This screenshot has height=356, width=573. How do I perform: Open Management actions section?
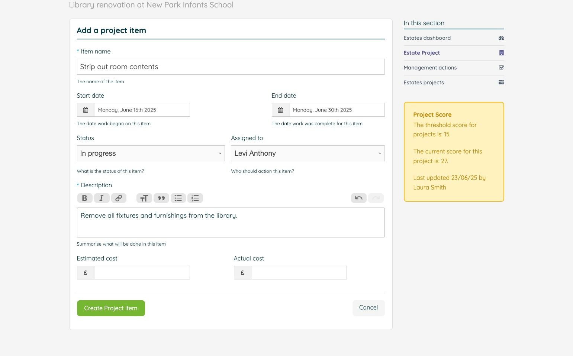(430, 68)
